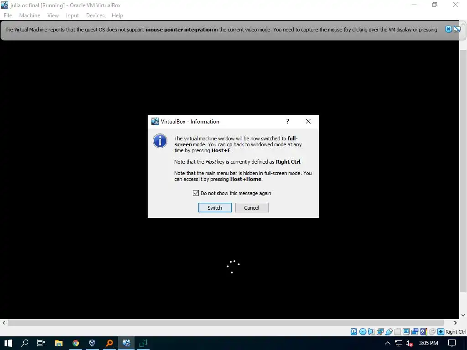467x350 pixels.
Task: Open the Windows Start menu
Action: pyautogui.click(x=8, y=343)
